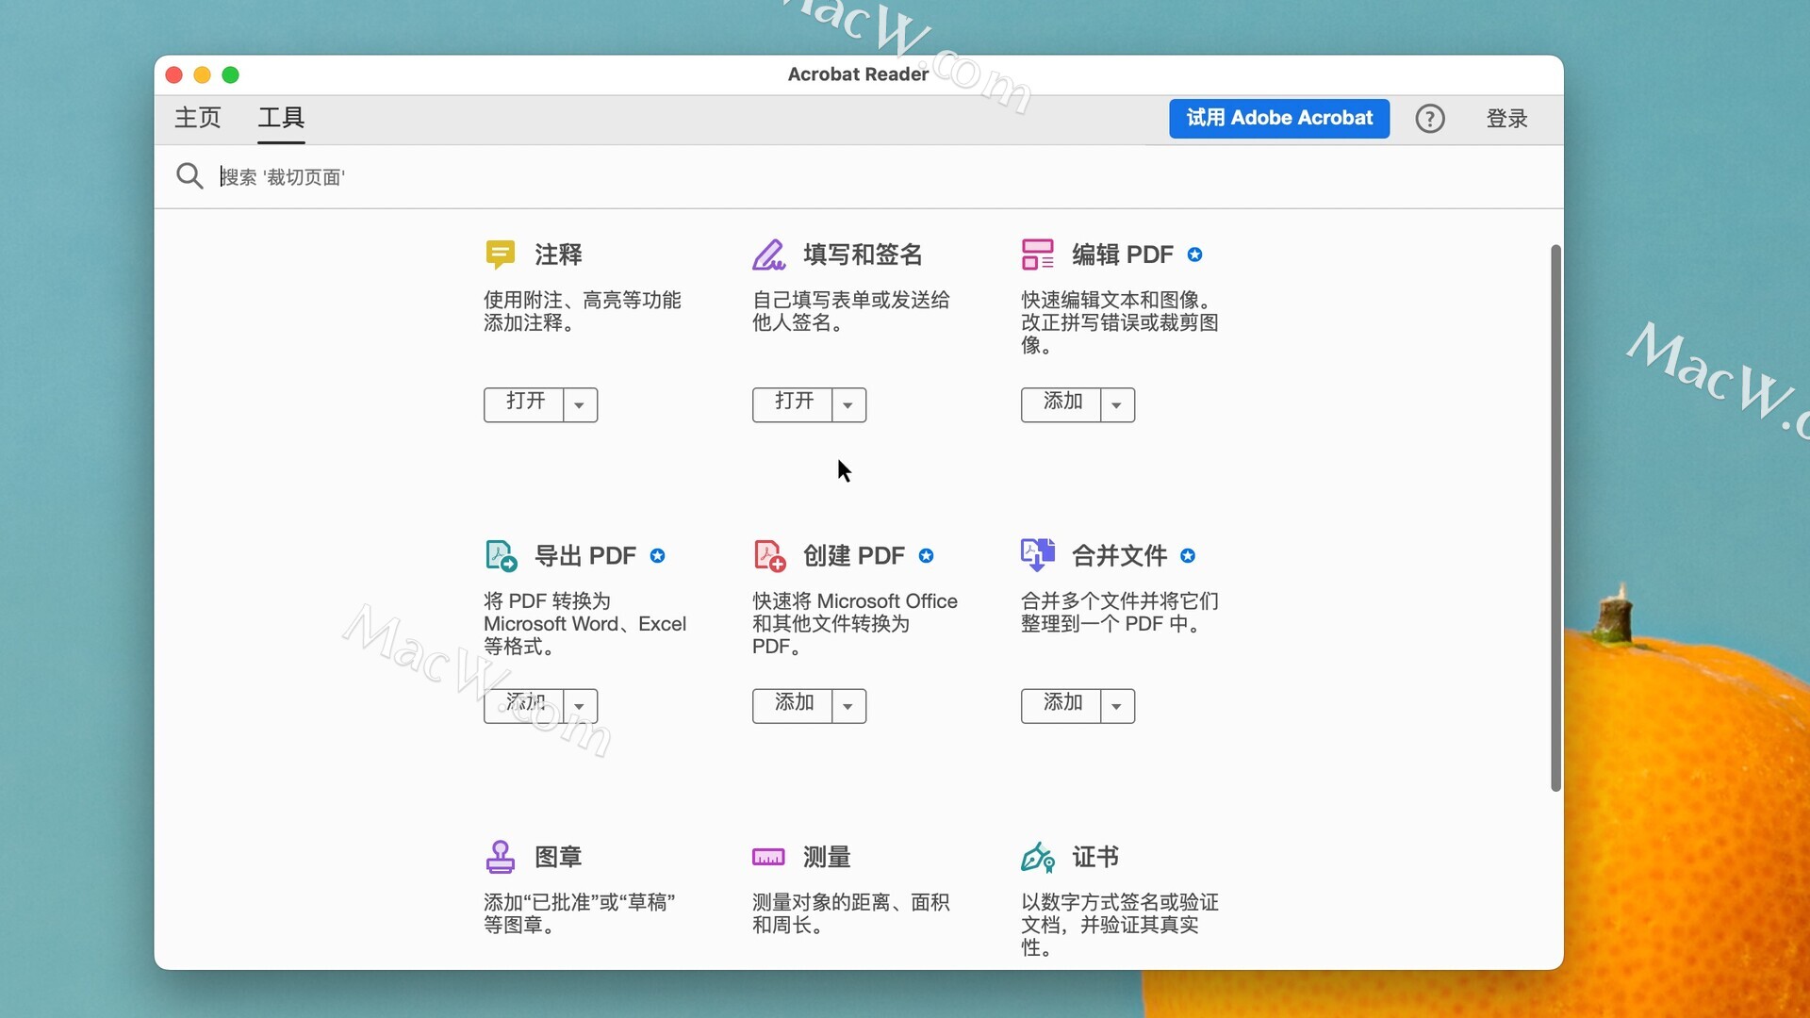The width and height of the screenshot is (1810, 1018).
Task: Click the search magnifier icon
Action: click(x=189, y=176)
